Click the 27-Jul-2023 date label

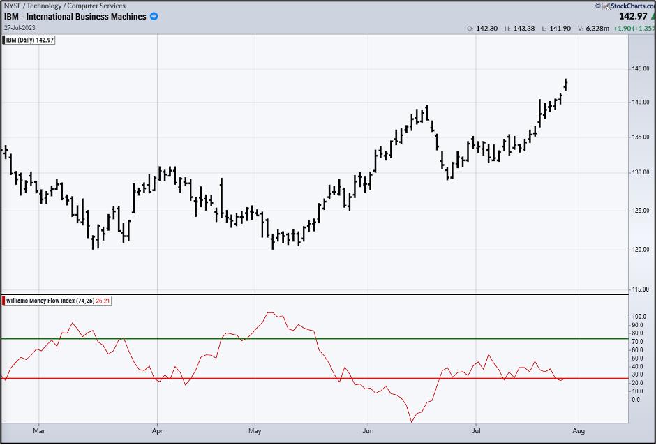[19, 28]
